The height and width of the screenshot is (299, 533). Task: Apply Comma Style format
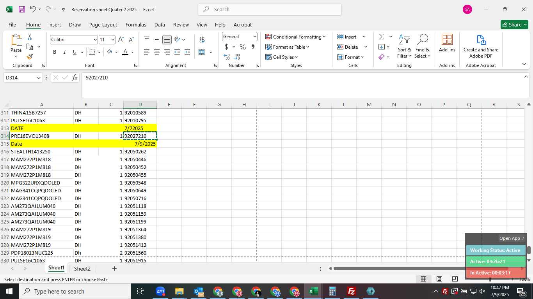(253, 47)
